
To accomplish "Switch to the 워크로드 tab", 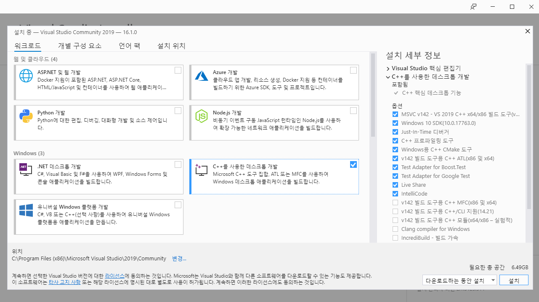I will 27,46.
